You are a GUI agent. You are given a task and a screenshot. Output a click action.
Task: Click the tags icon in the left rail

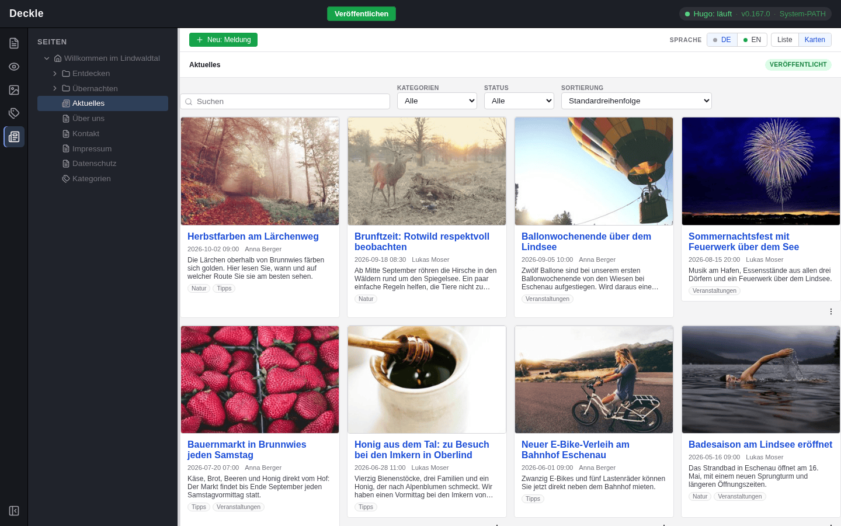14,113
